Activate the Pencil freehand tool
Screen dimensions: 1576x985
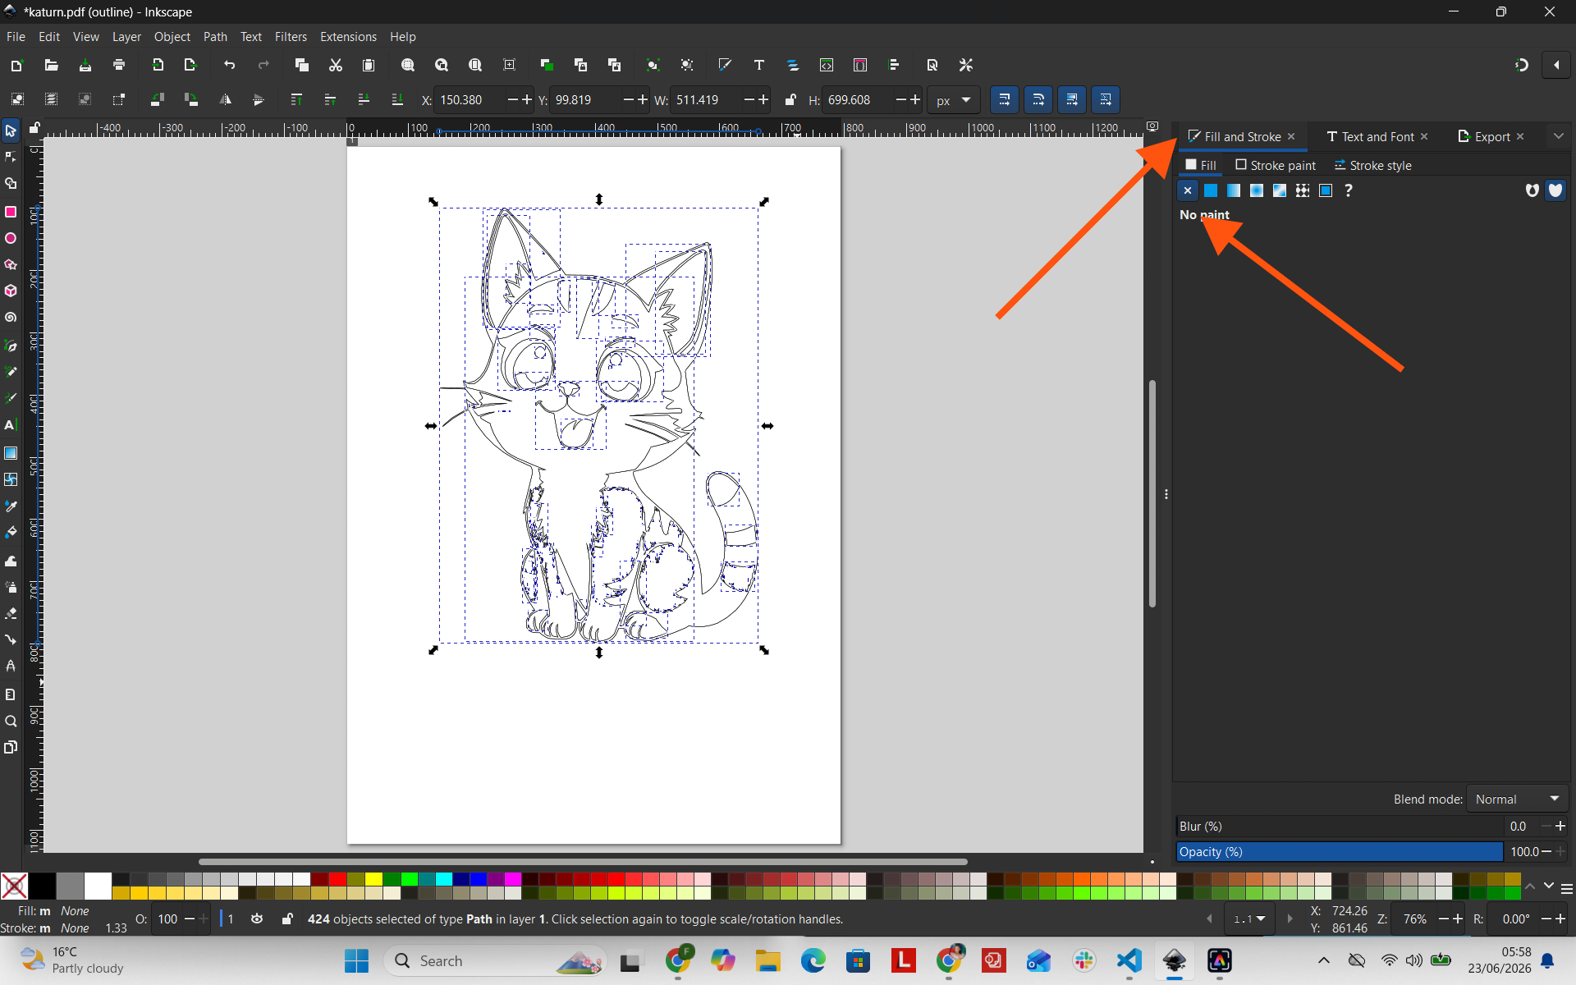click(11, 372)
